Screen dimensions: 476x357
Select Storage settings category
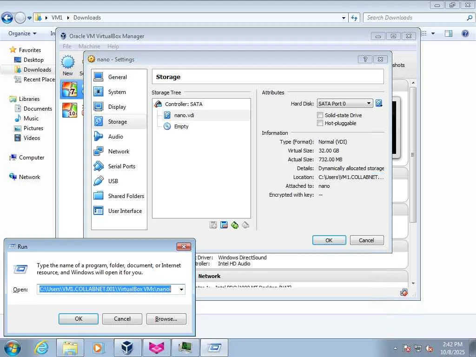(x=119, y=122)
